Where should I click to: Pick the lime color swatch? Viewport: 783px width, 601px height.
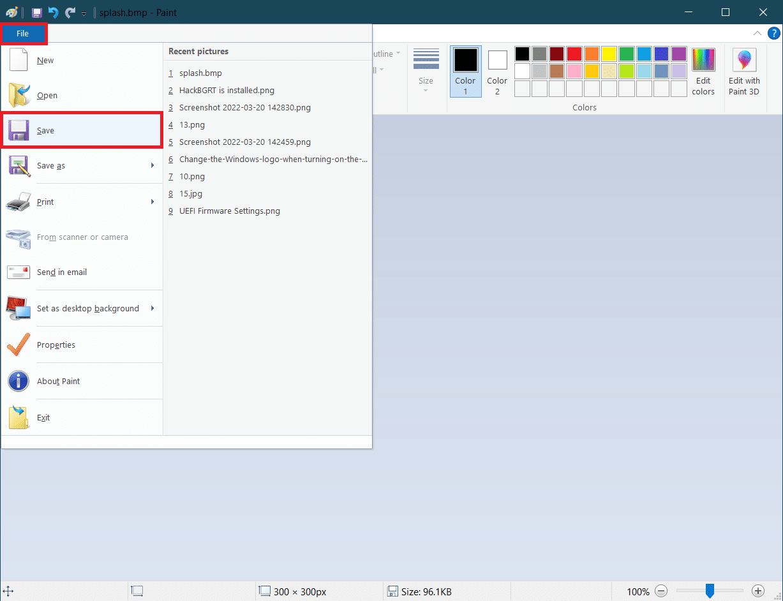pyautogui.click(x=627, y=71)
